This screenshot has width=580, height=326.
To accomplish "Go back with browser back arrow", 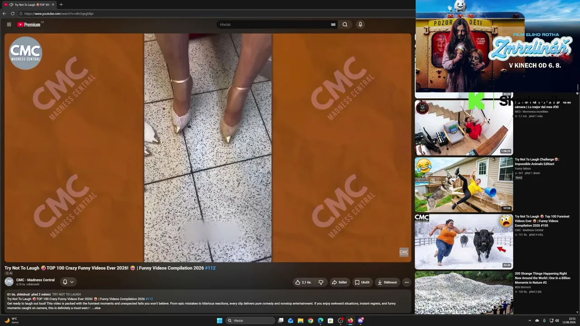I will coord(5,14).
